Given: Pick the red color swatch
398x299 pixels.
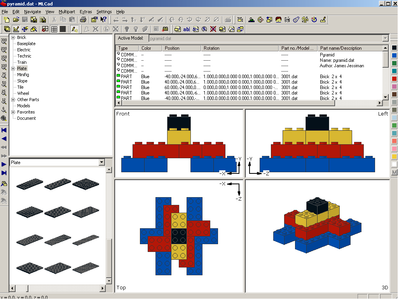Looking at the screenshot, I should coord(395,79).
